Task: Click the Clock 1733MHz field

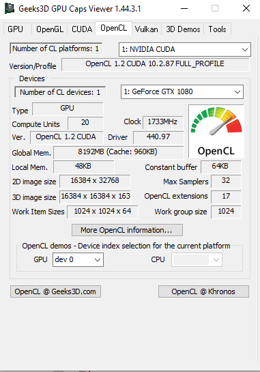Action: point(162,122)
